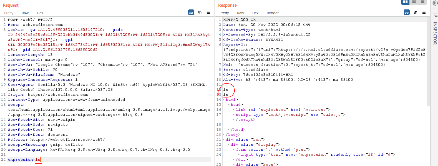438x166 pixels.
Task: Click 'Cf-Ray: 76ccf05e3e3104f4-HKG' header
Action: [x=258, y=75]
